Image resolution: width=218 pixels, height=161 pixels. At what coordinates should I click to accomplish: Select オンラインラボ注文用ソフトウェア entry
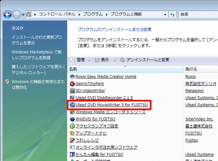click(x=107, y=147)
